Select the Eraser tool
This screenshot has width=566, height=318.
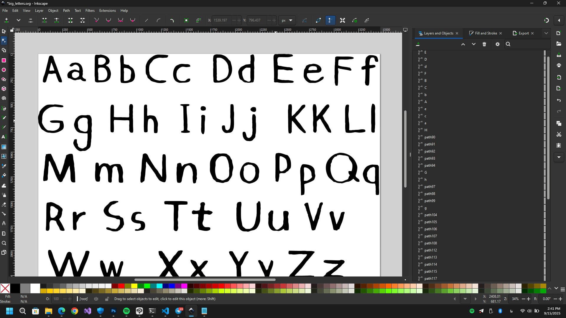point(4,204)
